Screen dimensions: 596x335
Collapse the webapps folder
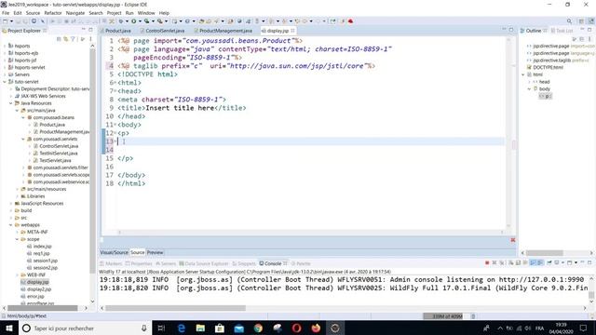tap(10, 225)
